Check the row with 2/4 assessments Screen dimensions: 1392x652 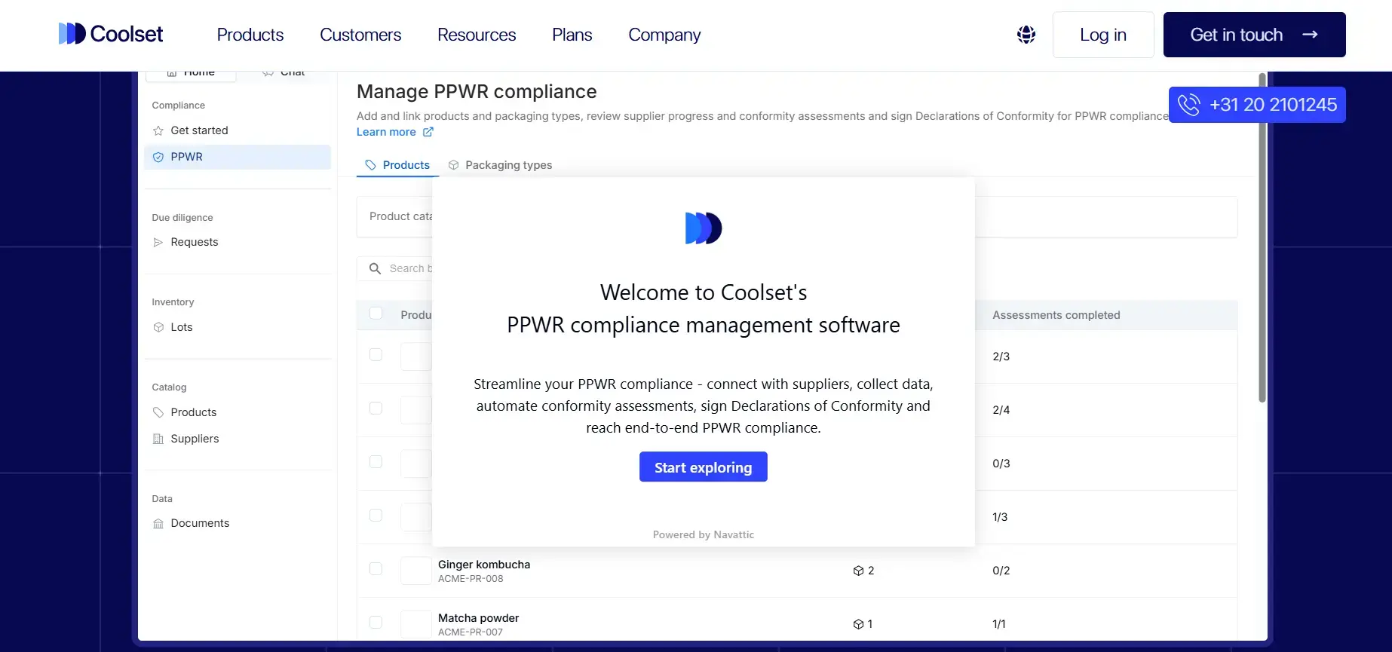tap(376, 409)
